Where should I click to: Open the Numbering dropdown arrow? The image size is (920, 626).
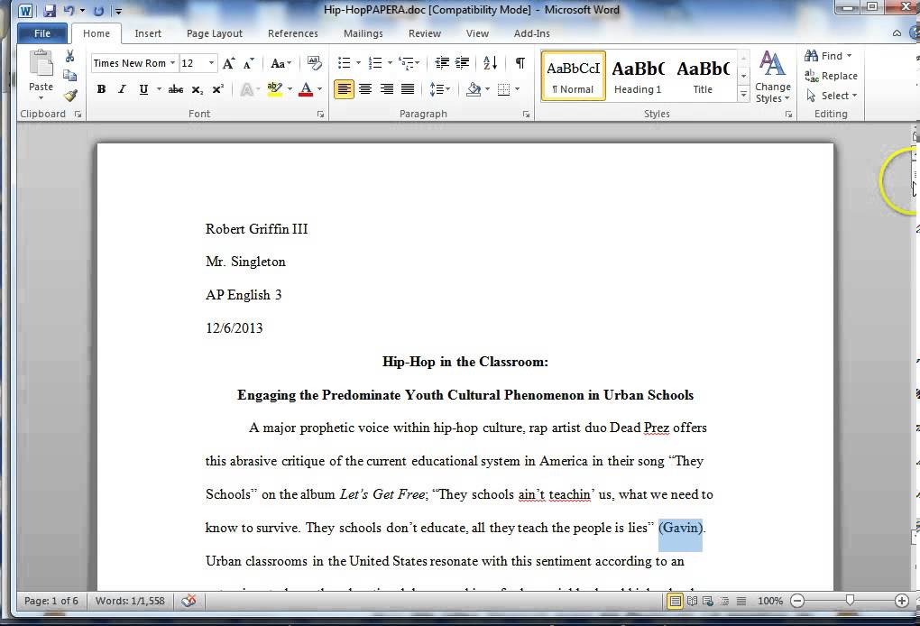click(390, 63)
